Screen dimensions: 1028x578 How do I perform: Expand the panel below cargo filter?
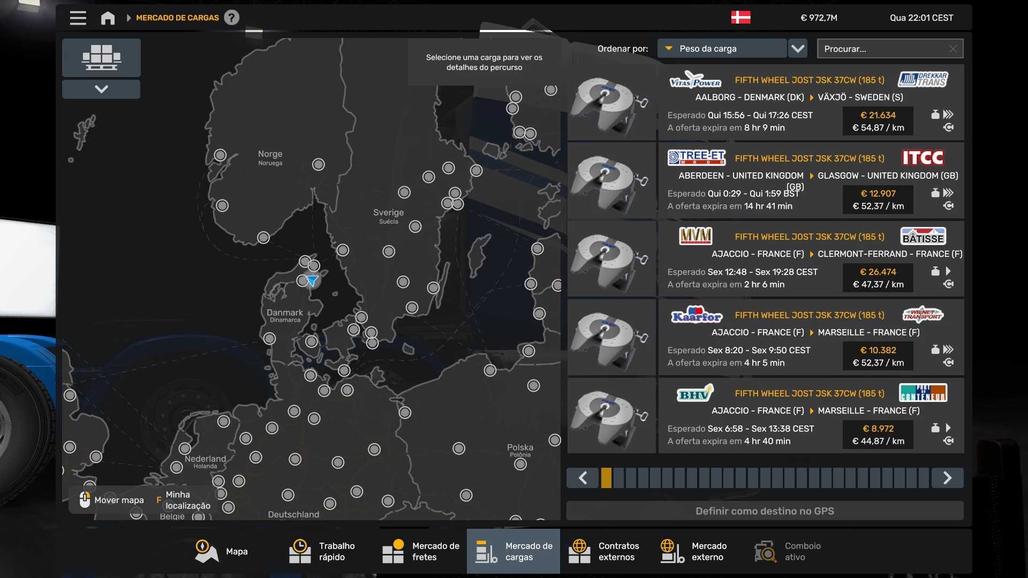101,89
